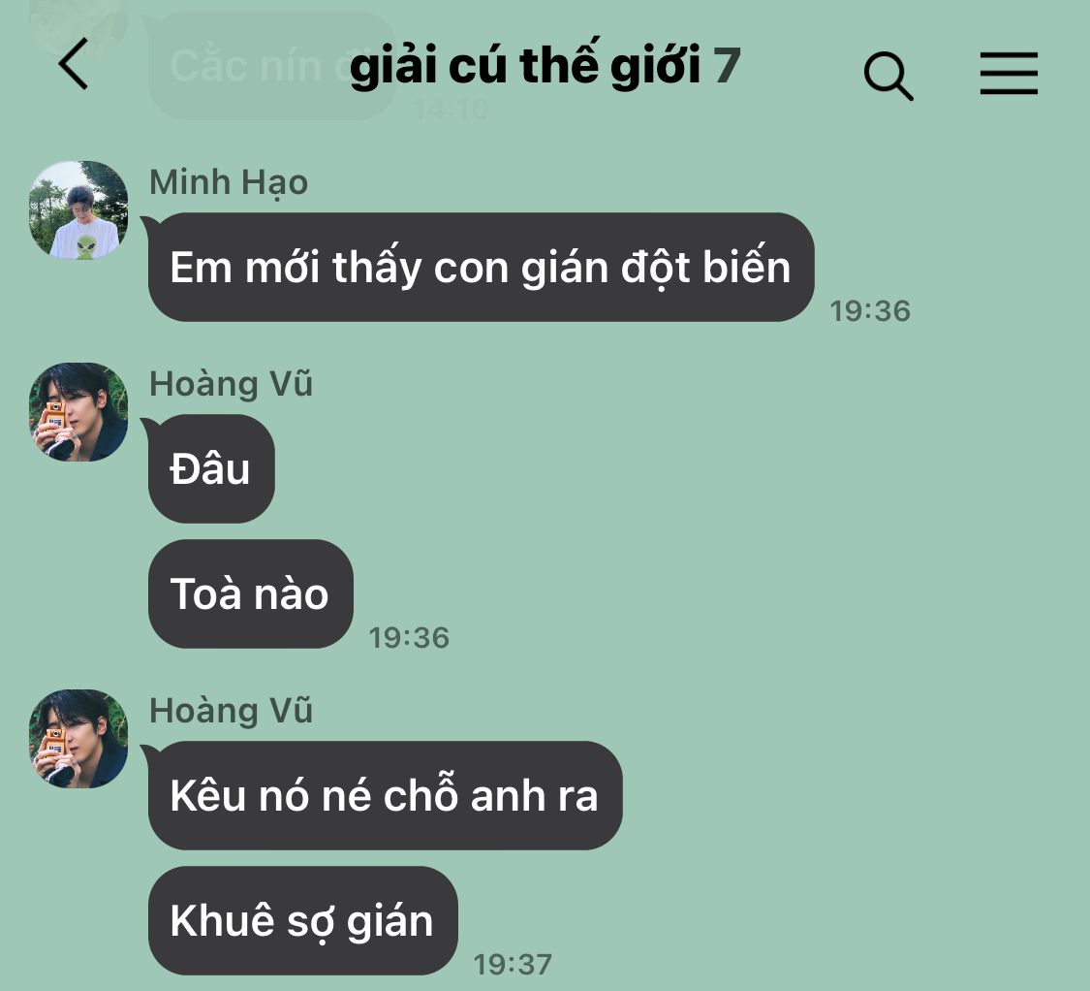
Task: Tap the faded Cắc nín message behind header
Action: tap(271, 66)
